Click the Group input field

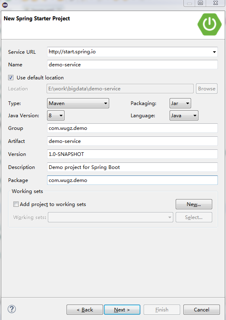pos(132,128)
